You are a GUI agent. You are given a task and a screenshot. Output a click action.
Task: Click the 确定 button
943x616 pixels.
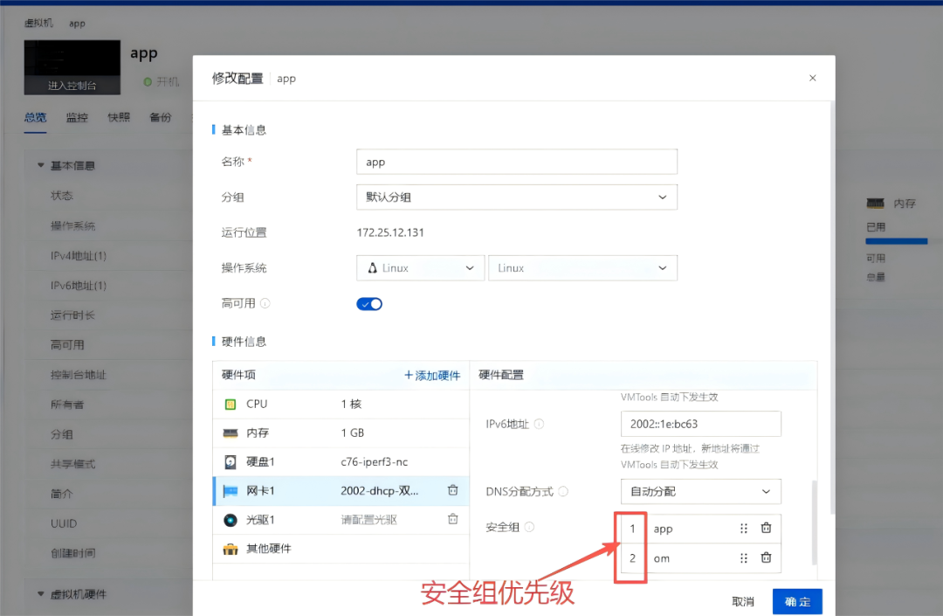(x=797, y=601)
